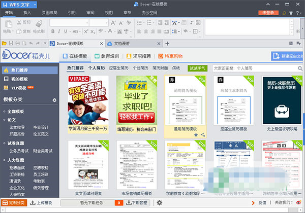Apply subscript X₂ formatting
The height and width of the screenshot is (213, 305).
click(93, 31)
